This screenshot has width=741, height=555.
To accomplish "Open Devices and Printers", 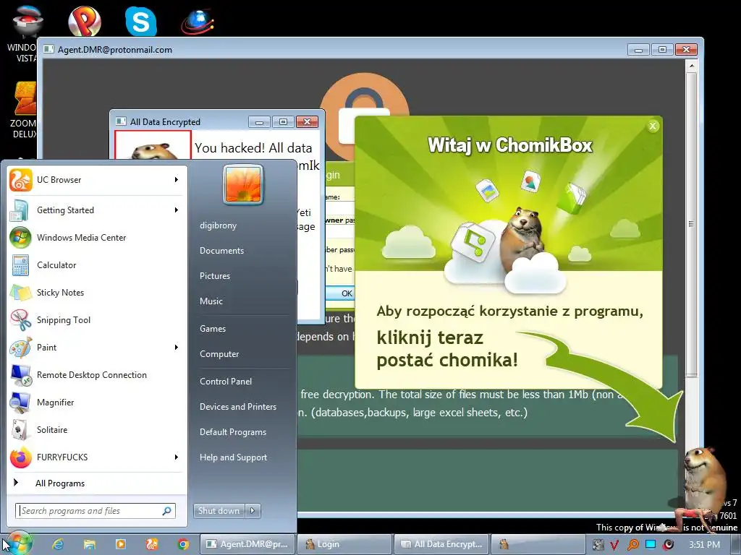I will [237, 407].
